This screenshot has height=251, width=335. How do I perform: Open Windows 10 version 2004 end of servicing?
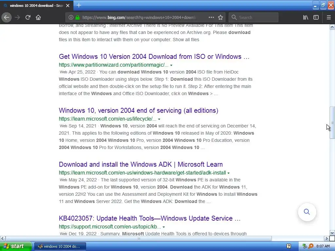click(138, 110)
